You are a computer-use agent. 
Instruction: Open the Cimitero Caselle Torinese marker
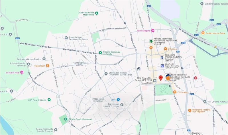pos(202,3)
